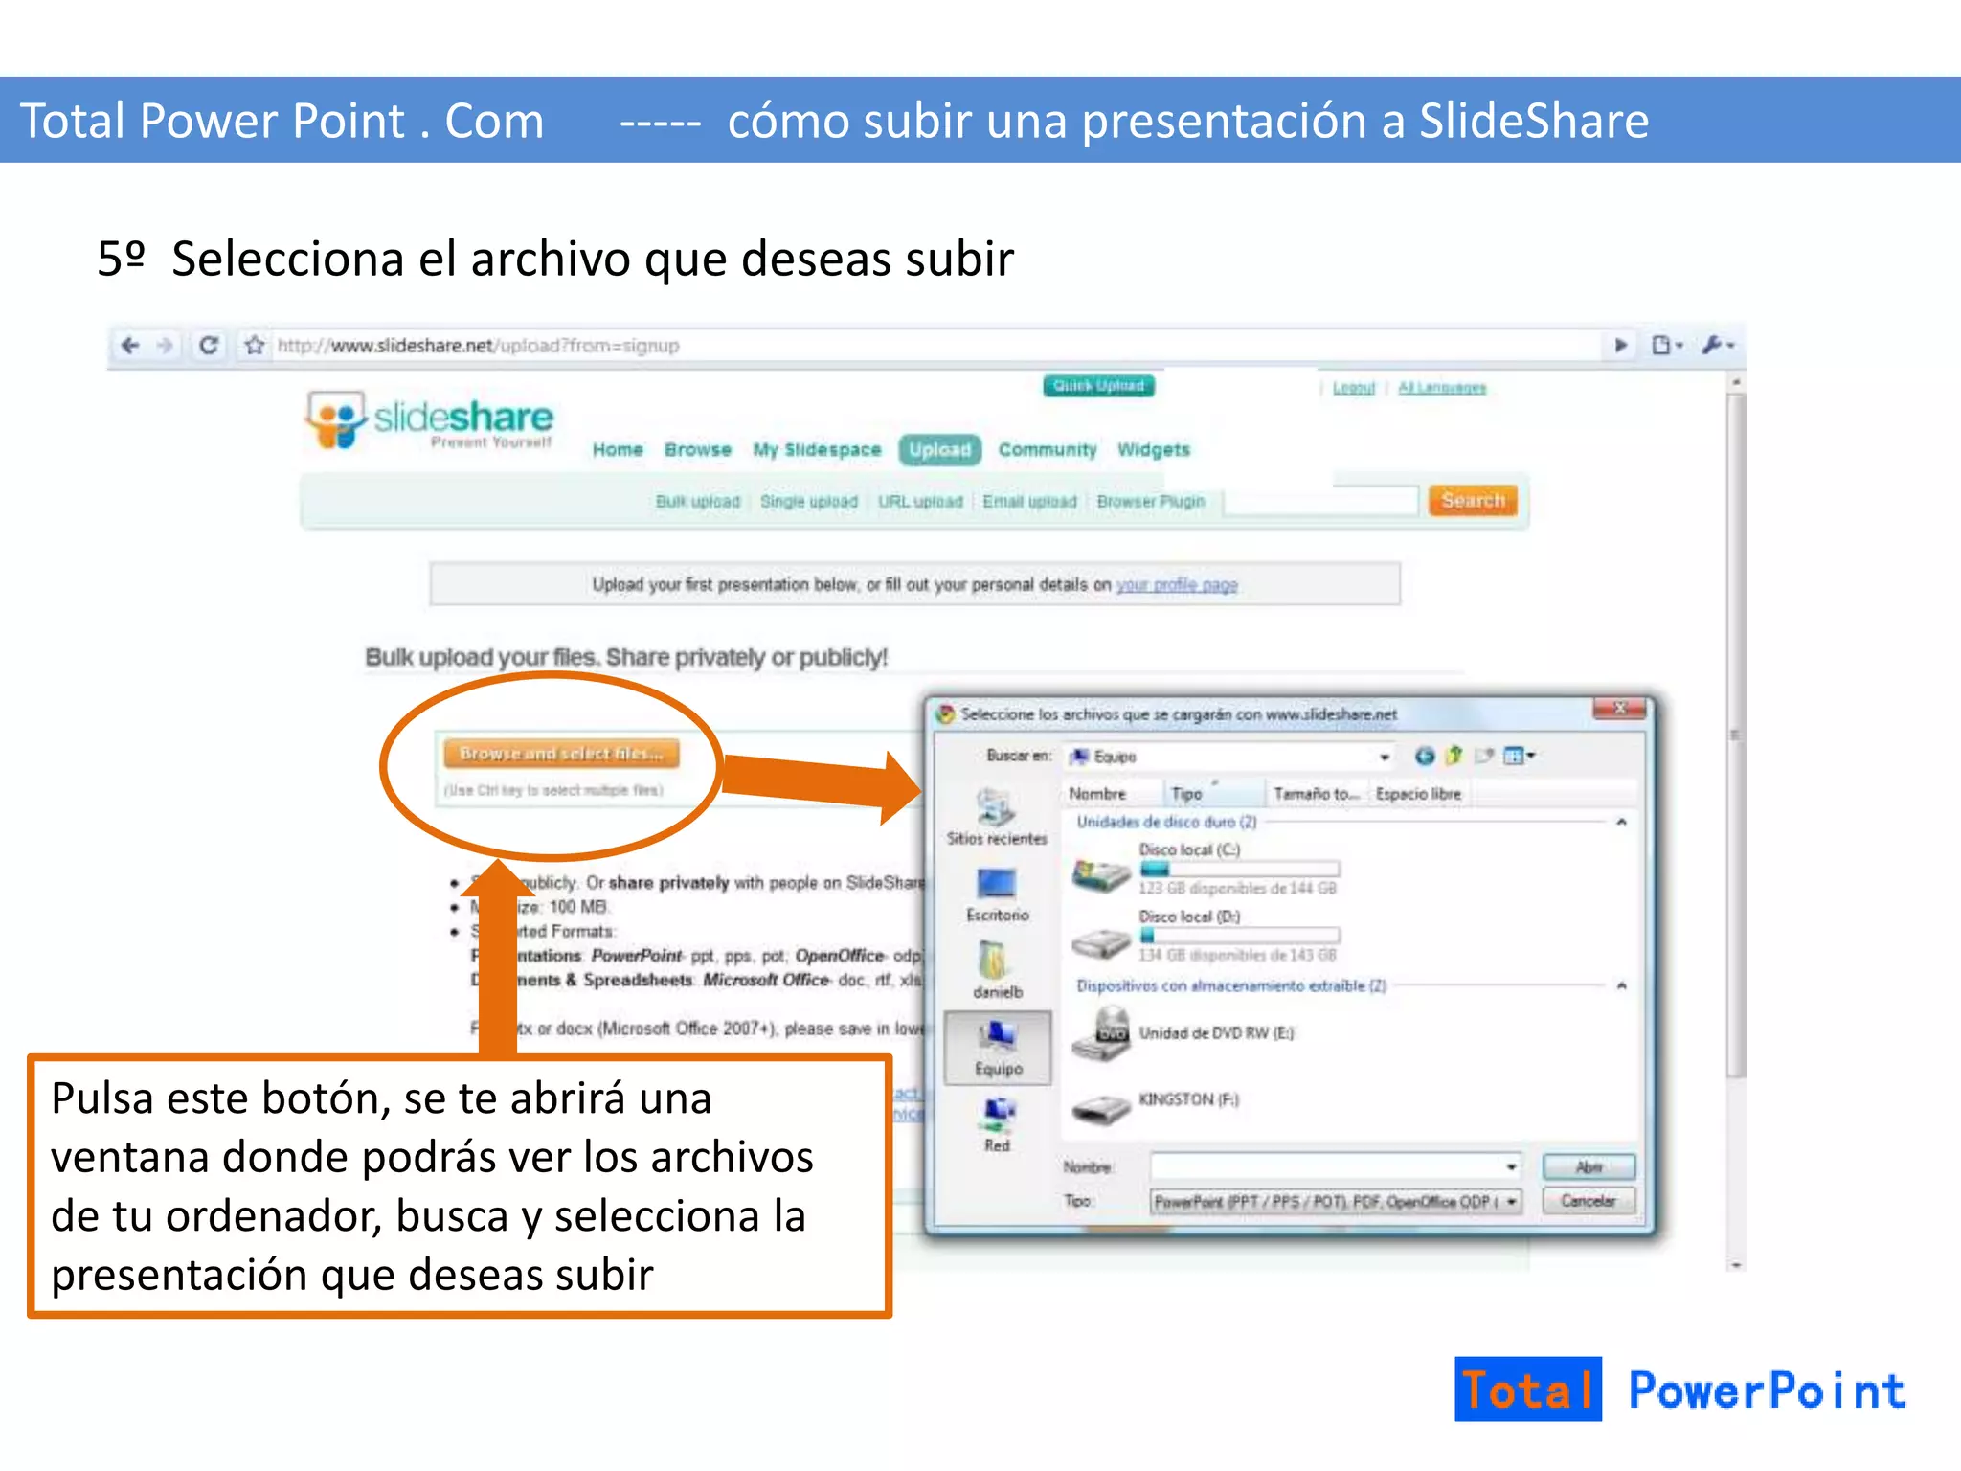Select the Upload nav tab
The image size is (1961, 1471).
940,450
